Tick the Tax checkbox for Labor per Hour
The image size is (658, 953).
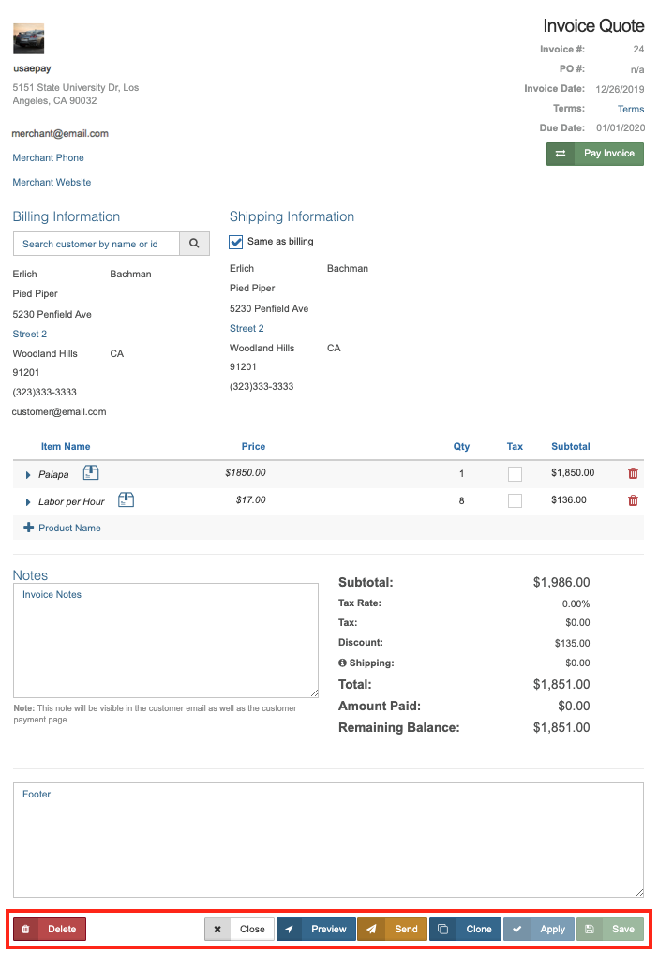point(515,501)
